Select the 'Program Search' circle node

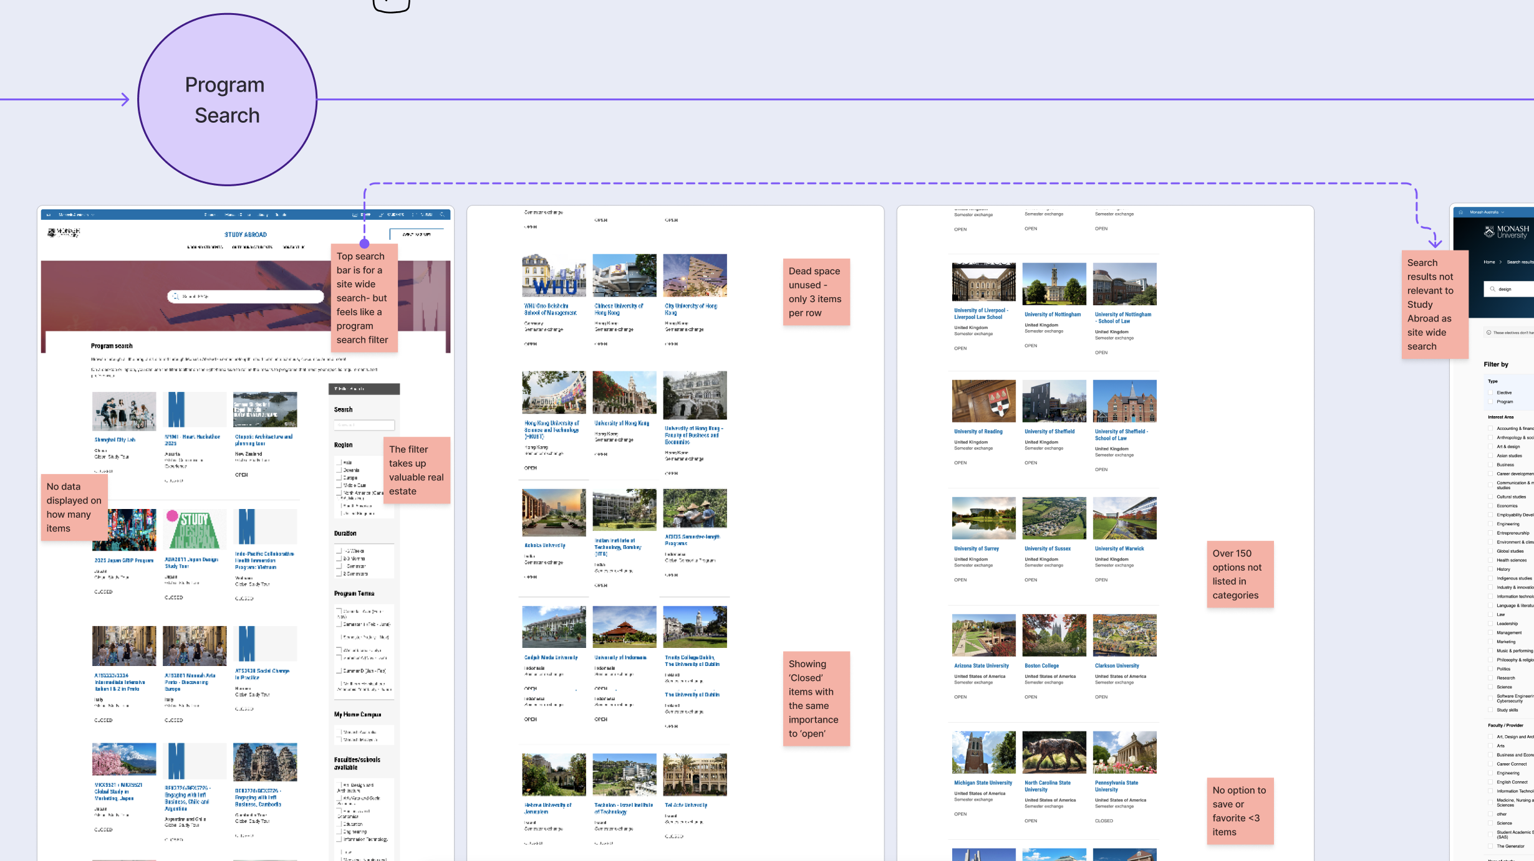coord(227,100)
